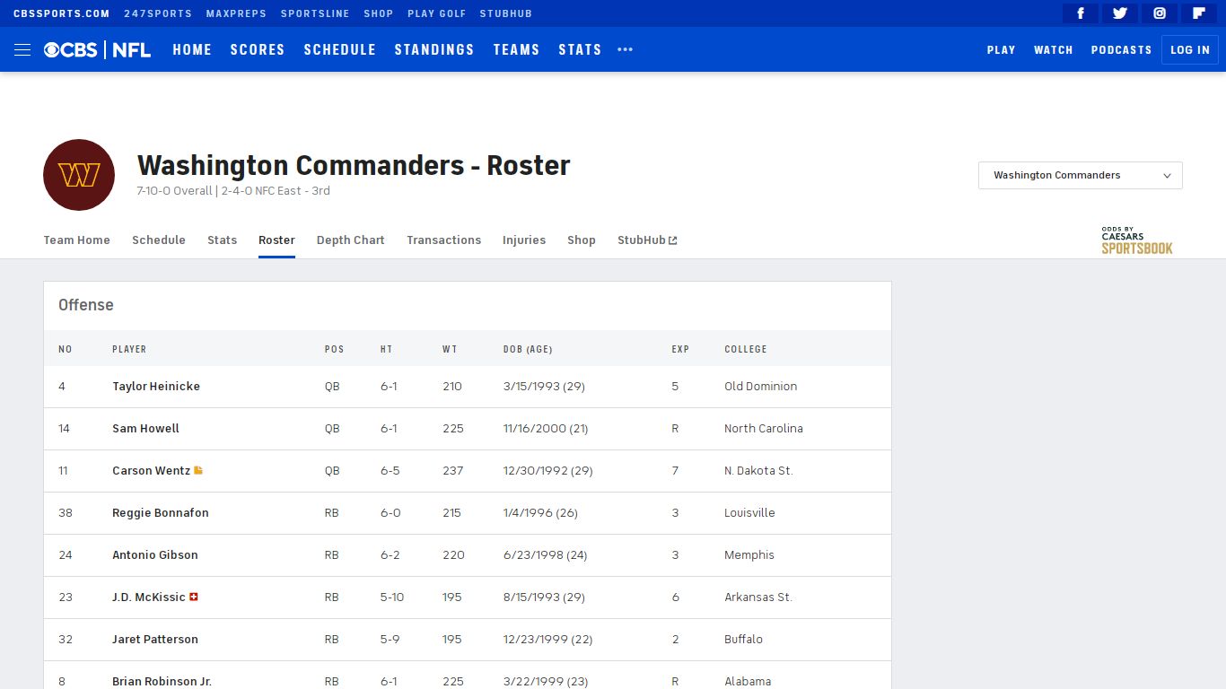This screenshot has width=1226, height=689.
Task: Open Carson Wentz's player page
Action: click(x=151, y=471)
